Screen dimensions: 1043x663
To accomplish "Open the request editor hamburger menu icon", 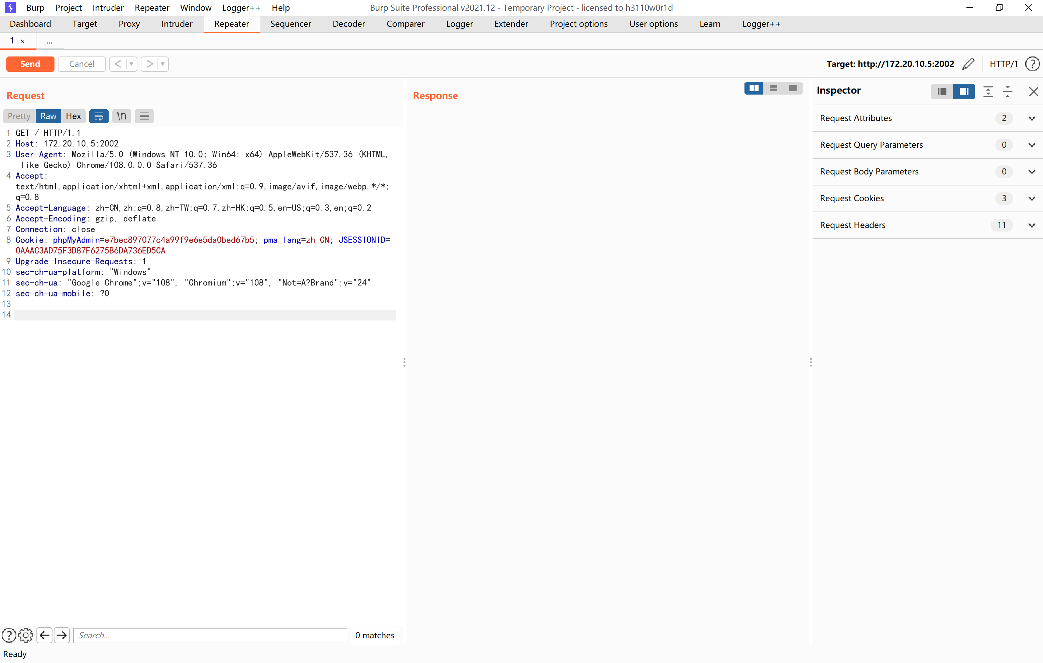I will point(144,116).
